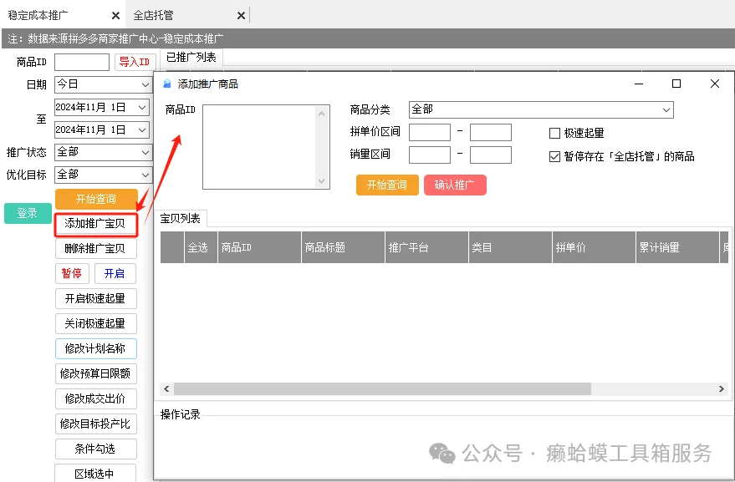Click the 拼单价区间 maximum field

click(490, 132)
